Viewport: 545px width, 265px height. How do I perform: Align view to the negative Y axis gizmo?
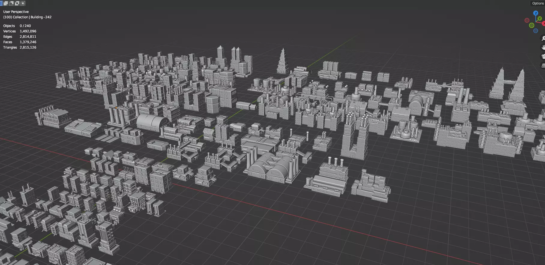pyautogui.click(x=531, y=25)
